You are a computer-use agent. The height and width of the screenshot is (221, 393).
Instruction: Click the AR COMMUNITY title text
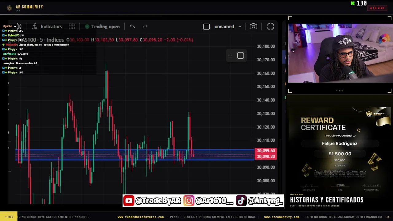pyautogui.click(x=29, y=7)
